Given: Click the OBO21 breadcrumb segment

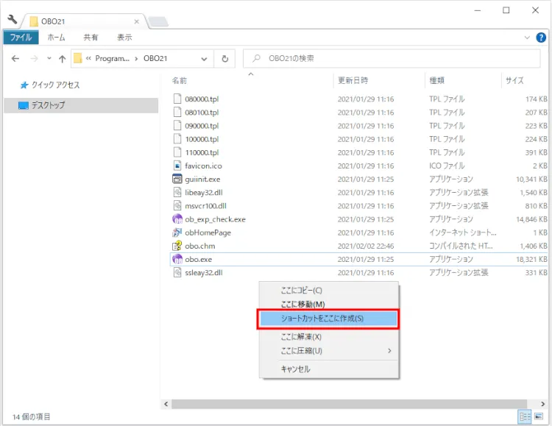Looking at the screenshot, I should (x=155, y=58).
